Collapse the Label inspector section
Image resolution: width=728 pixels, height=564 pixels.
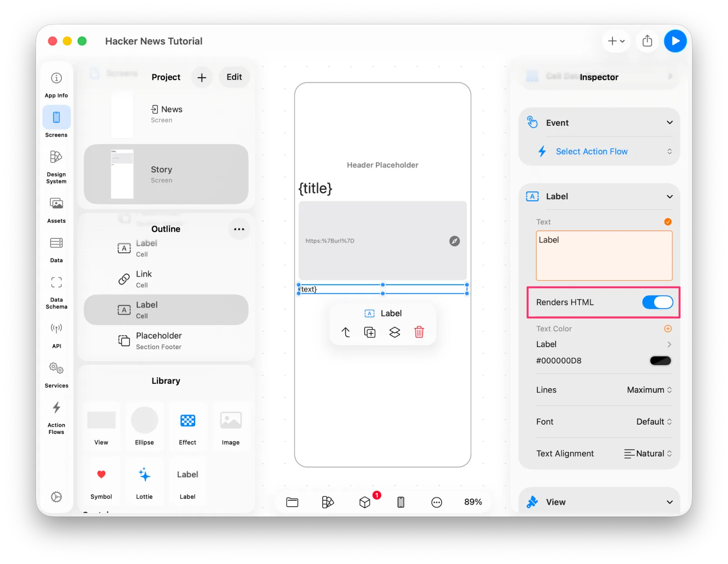point(669,196)
